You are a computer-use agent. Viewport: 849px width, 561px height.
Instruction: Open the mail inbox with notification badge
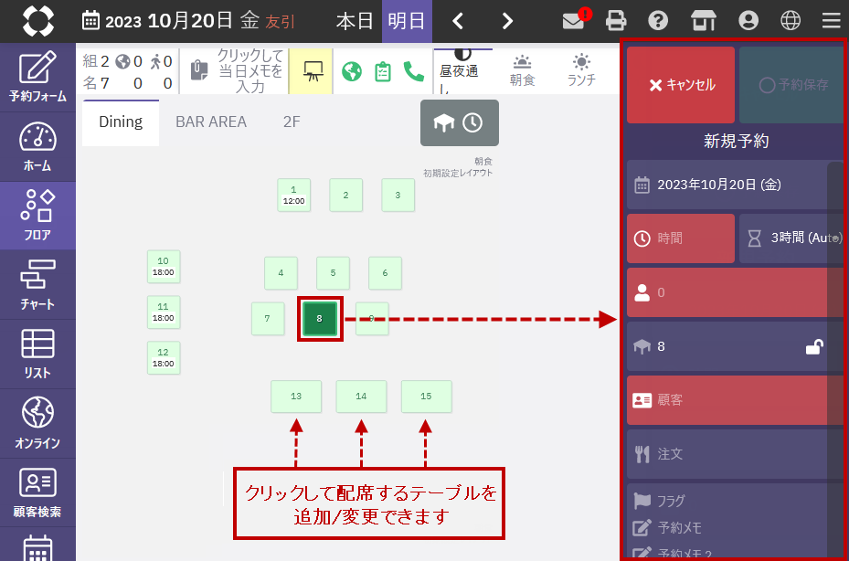[x=573, y=20]
